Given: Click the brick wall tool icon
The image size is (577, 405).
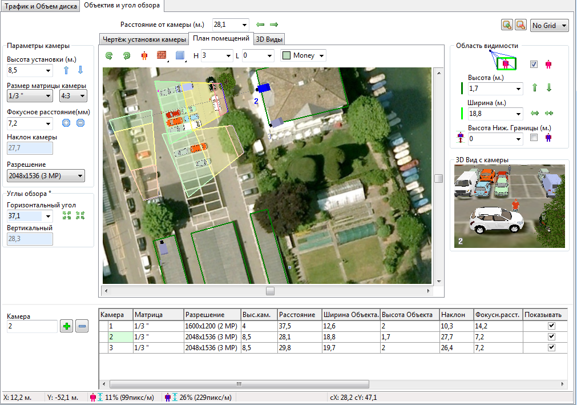Looking at the screenshot, I should [x=161, y=55].
